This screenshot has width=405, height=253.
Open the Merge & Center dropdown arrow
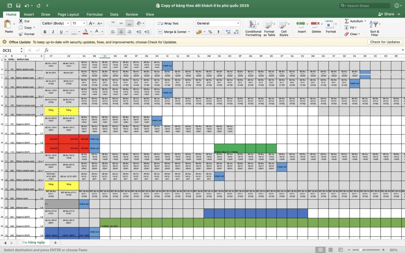[189, 32]
